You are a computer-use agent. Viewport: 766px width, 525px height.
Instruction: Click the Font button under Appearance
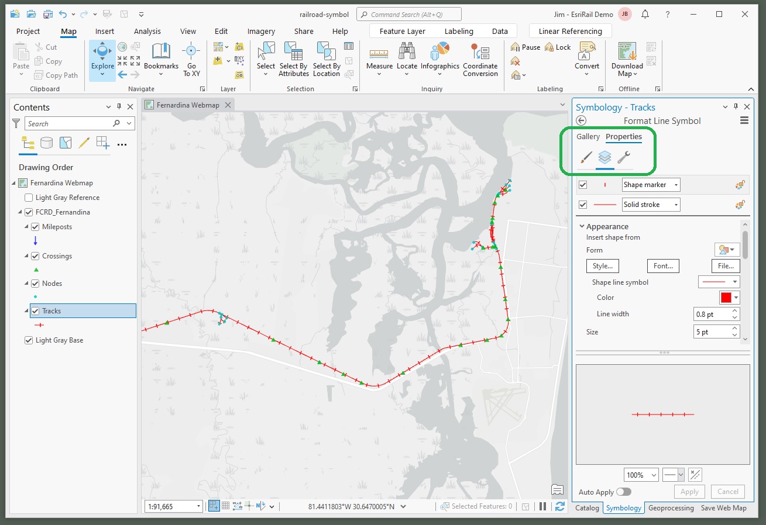pyautogui.click(x=662, y=266)
